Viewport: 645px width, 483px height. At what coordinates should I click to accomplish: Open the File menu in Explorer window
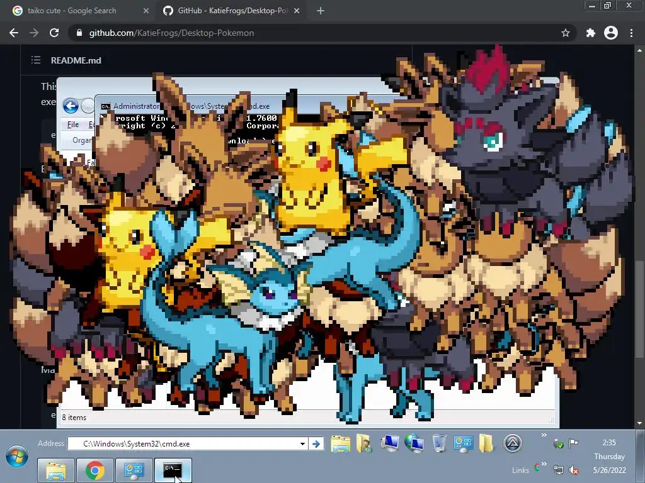(73, 125)
